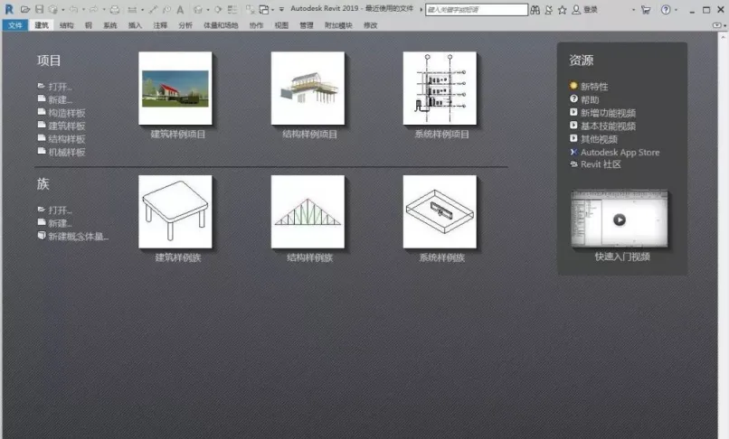729x439 pixels.
Task: Click the binoculars search icon
Action: (535, 10)
